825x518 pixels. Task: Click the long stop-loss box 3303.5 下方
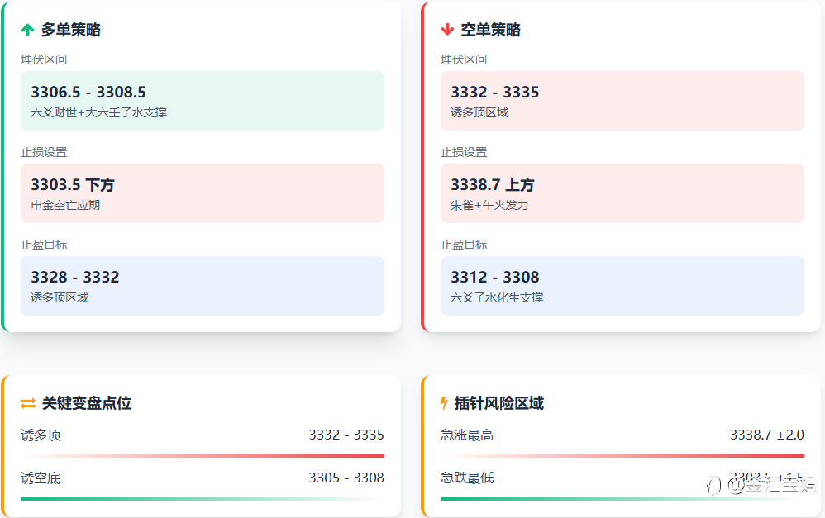click(203, 193)
